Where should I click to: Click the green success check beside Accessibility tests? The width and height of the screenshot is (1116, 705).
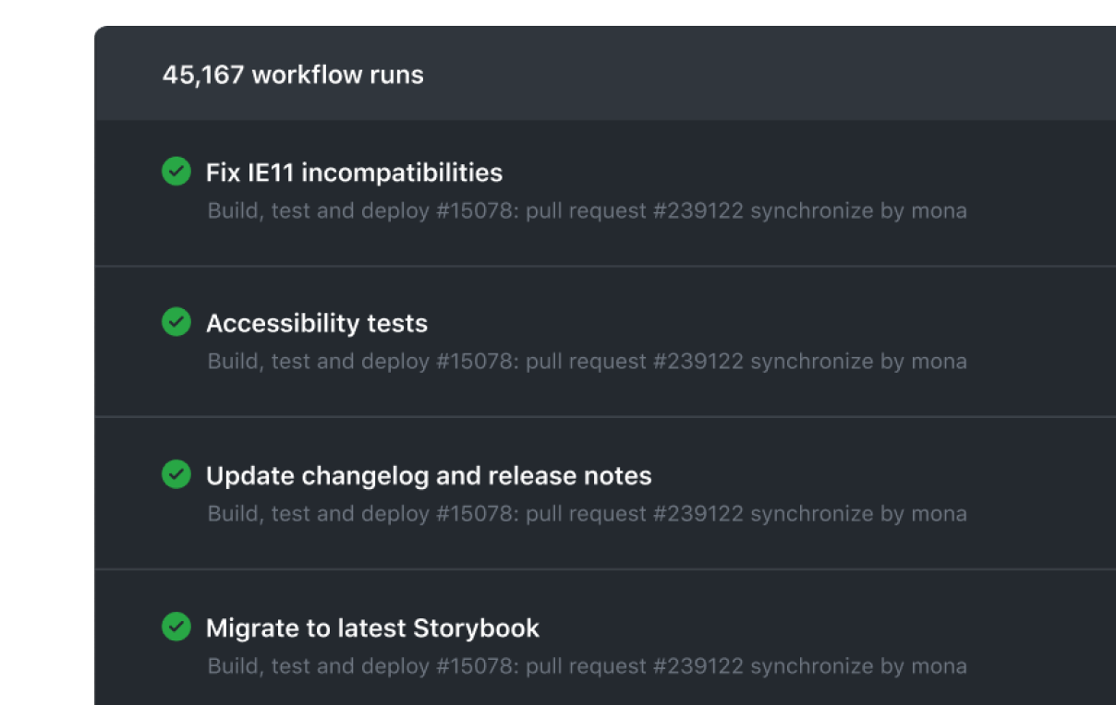click(x=176, y=322)
